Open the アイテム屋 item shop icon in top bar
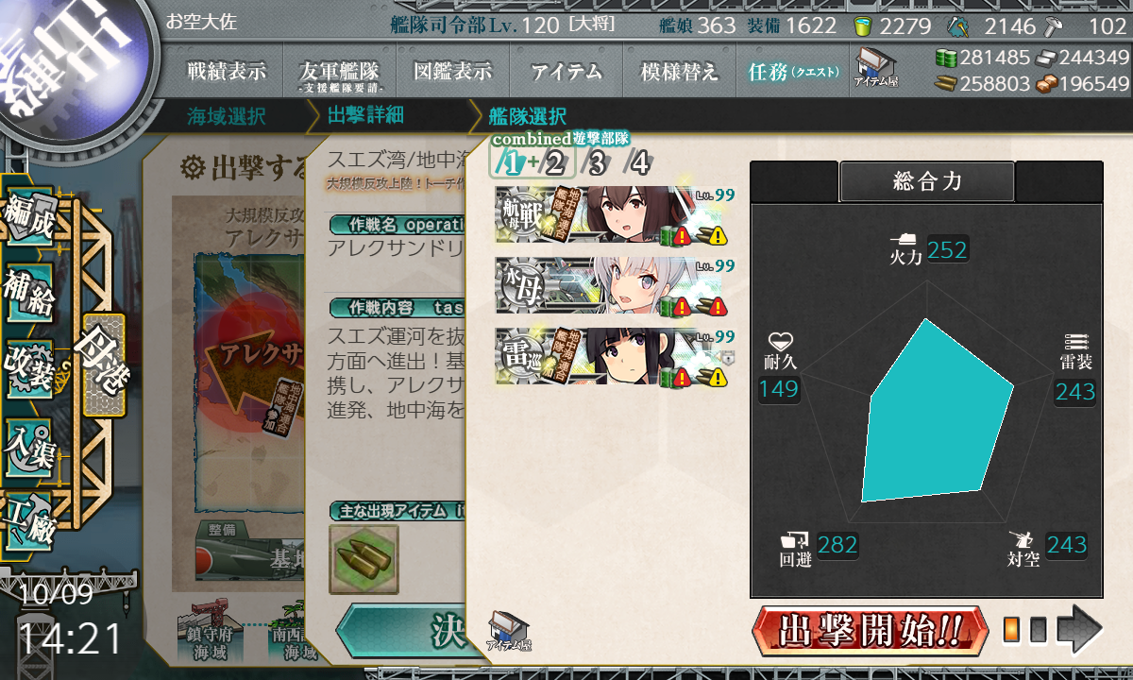1133x680 pixels. [x=875, y=68]
